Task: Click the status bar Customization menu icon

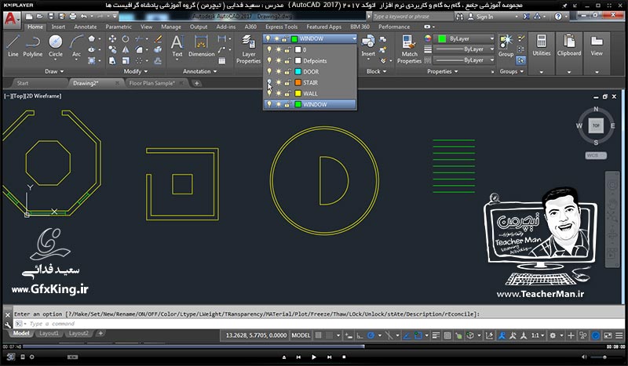Action: 619,335
